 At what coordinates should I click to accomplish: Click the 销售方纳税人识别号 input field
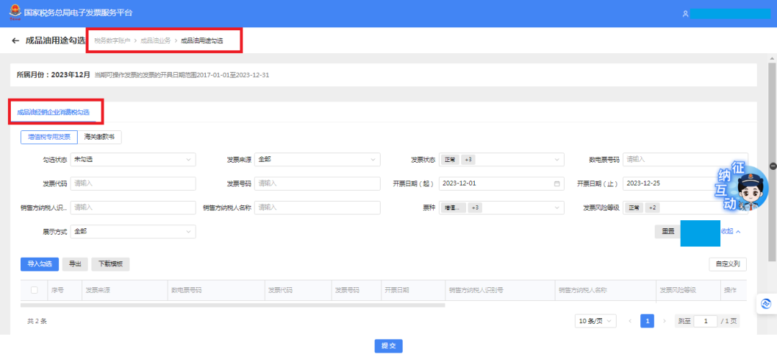point(133,208)
